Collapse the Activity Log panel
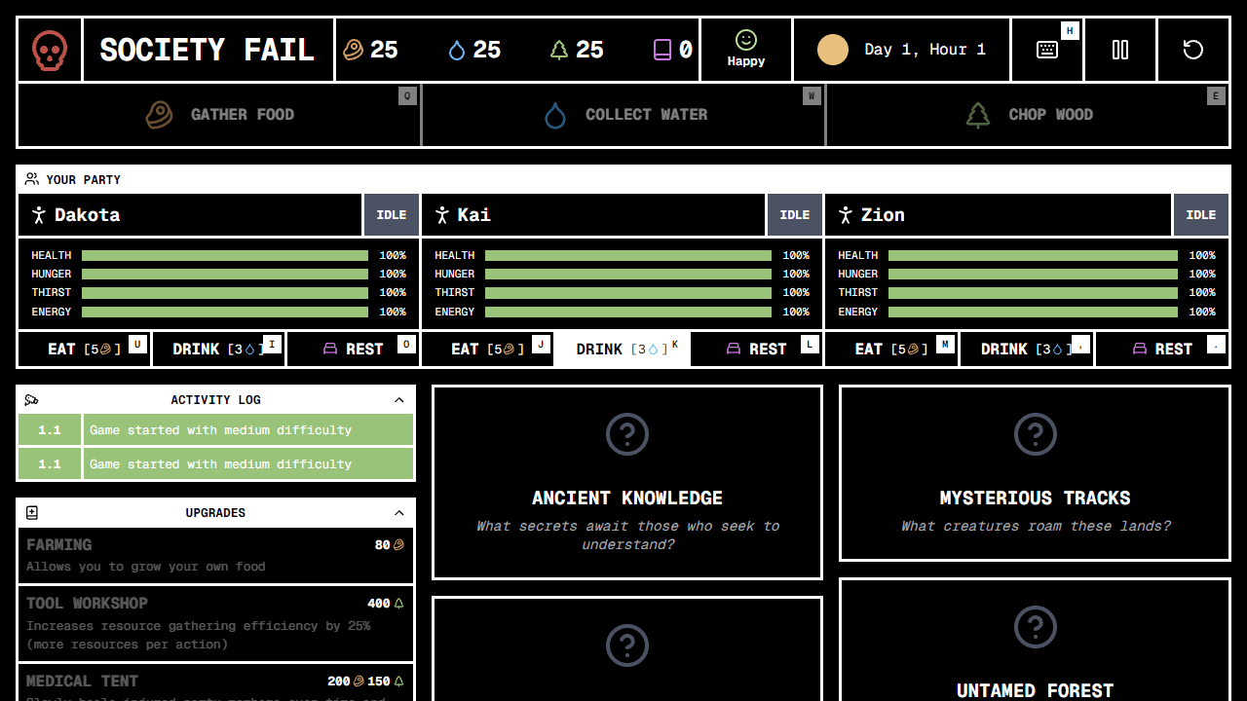The height and width of the screenshot is (701, 1247). [x=398, y=400]
